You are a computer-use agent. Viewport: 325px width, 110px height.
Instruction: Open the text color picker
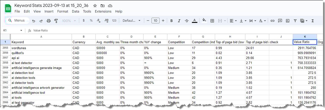pyautogui.click(x=194, y=21)
